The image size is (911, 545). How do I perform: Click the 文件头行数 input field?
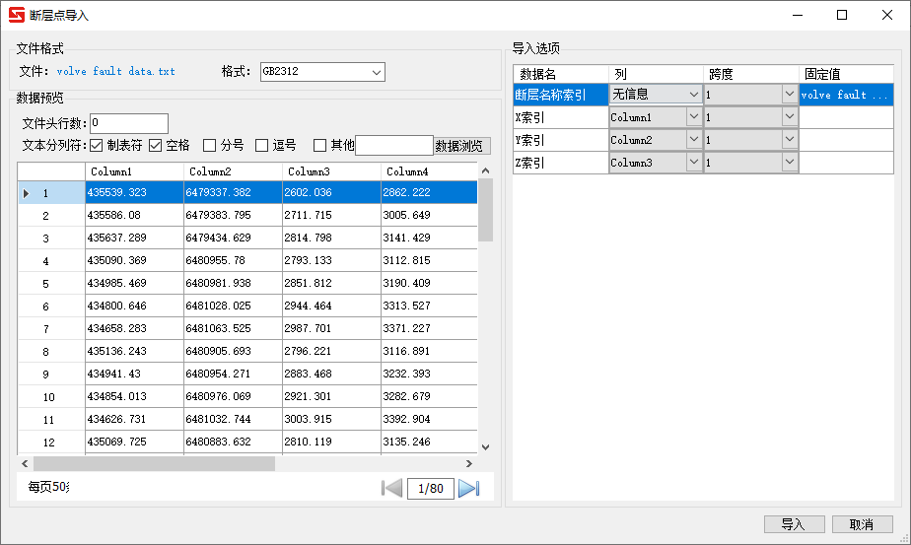[x=129, y=123]
